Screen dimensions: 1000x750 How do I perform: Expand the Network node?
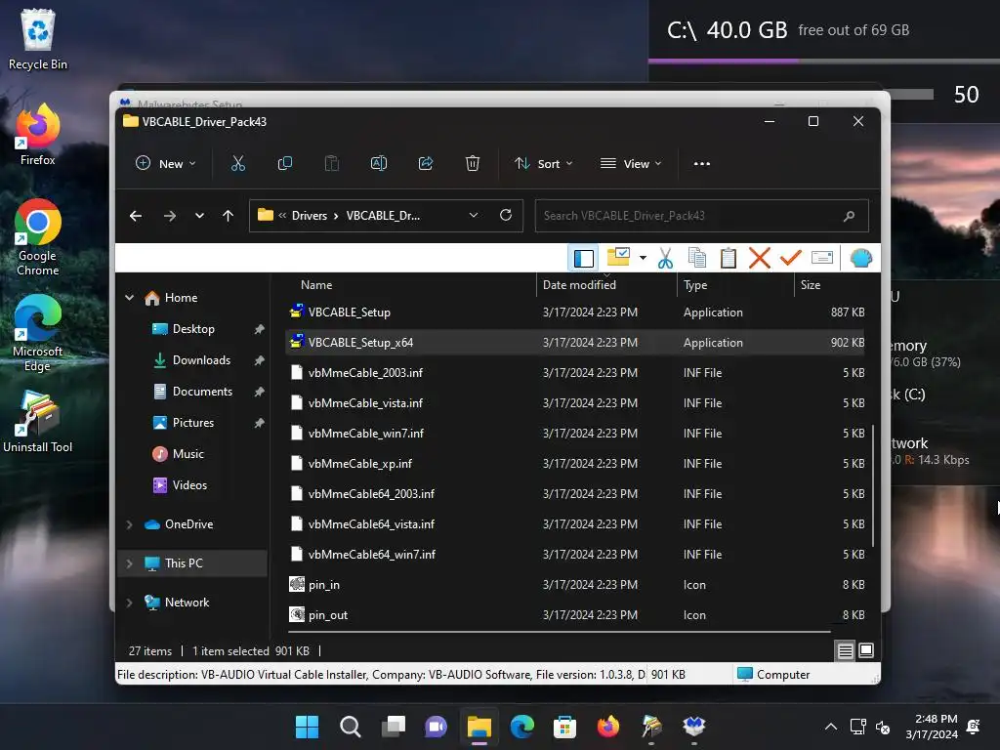point(130,602)
